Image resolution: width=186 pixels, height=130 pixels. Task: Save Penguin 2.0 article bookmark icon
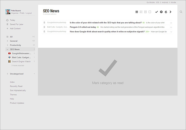point(44,27)
